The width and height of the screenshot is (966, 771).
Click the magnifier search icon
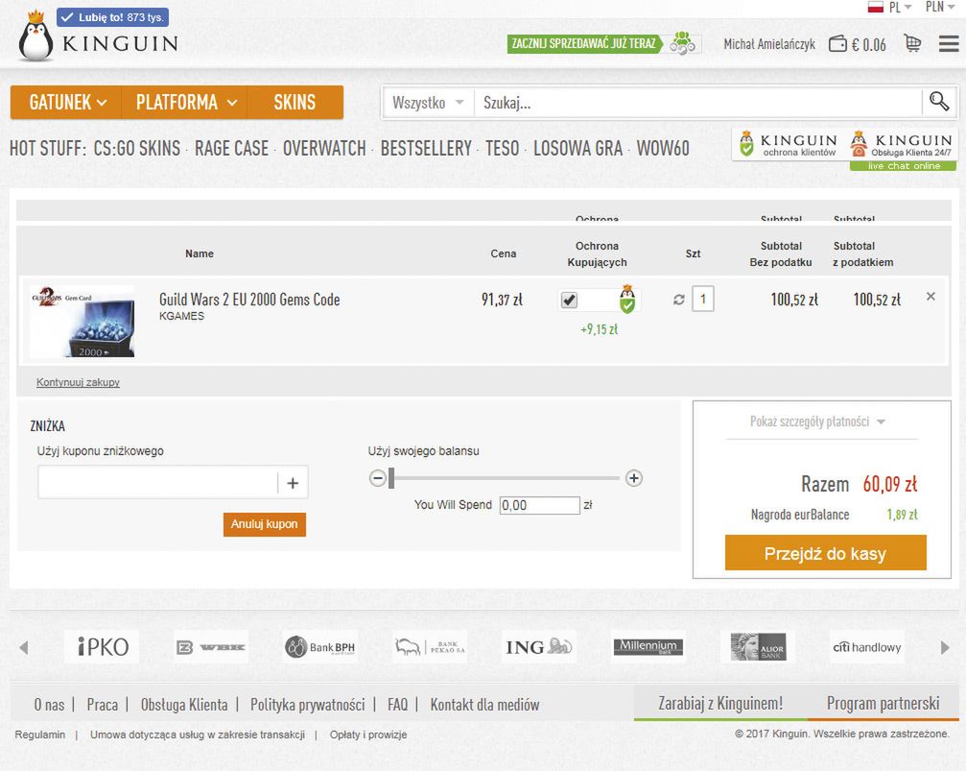tap(939, 102)
